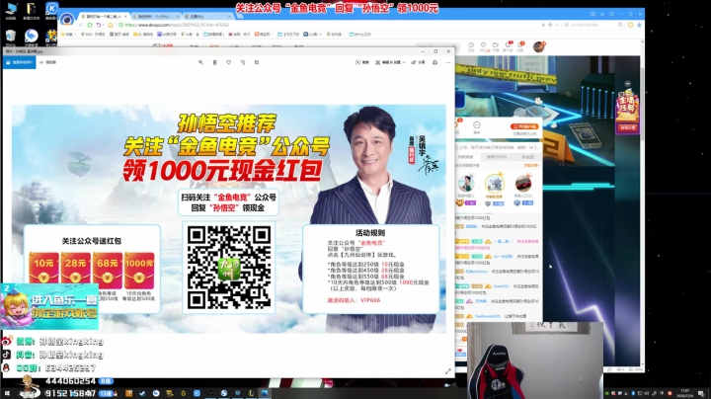Open the Recycle Bin desktop icon
This screenshot has height=399, width=711.
[x=11, y=38]
